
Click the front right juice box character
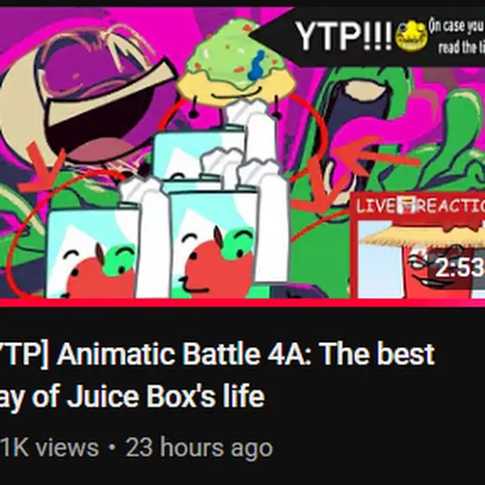click(x=213, y=242)
